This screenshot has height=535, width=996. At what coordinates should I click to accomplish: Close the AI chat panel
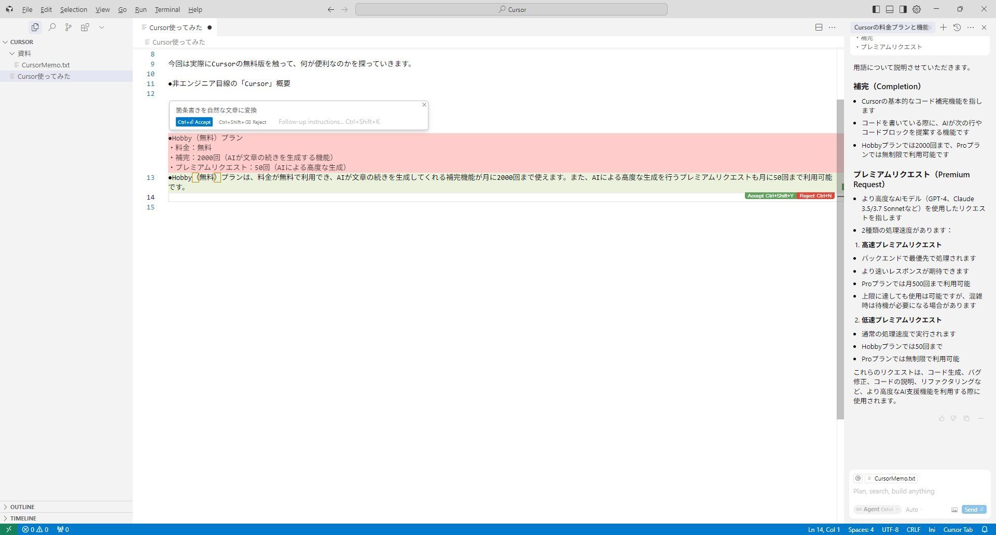click(984, 27)
